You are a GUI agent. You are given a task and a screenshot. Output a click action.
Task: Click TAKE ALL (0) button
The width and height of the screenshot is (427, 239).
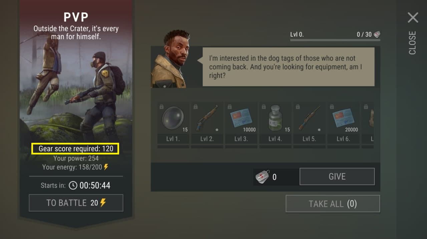click(x=333, y=204)
